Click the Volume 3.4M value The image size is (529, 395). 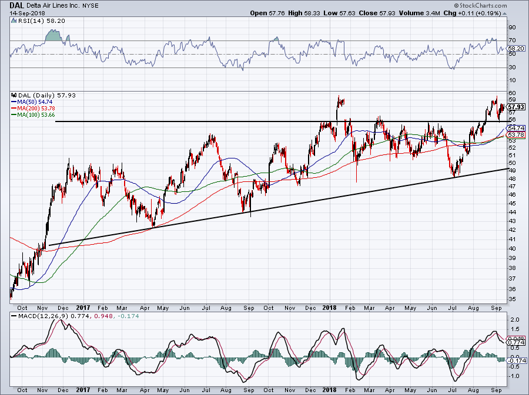419,13
